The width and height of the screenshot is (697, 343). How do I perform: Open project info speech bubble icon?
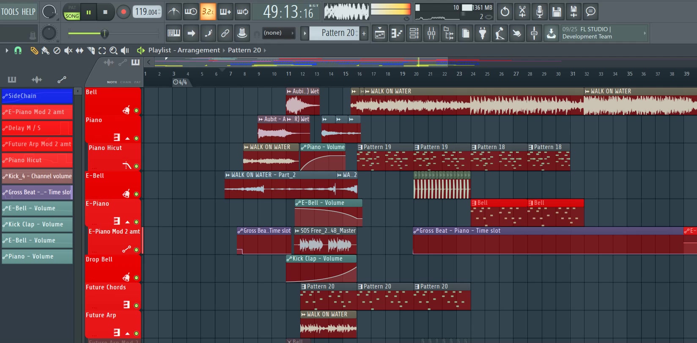click(591, 11)
